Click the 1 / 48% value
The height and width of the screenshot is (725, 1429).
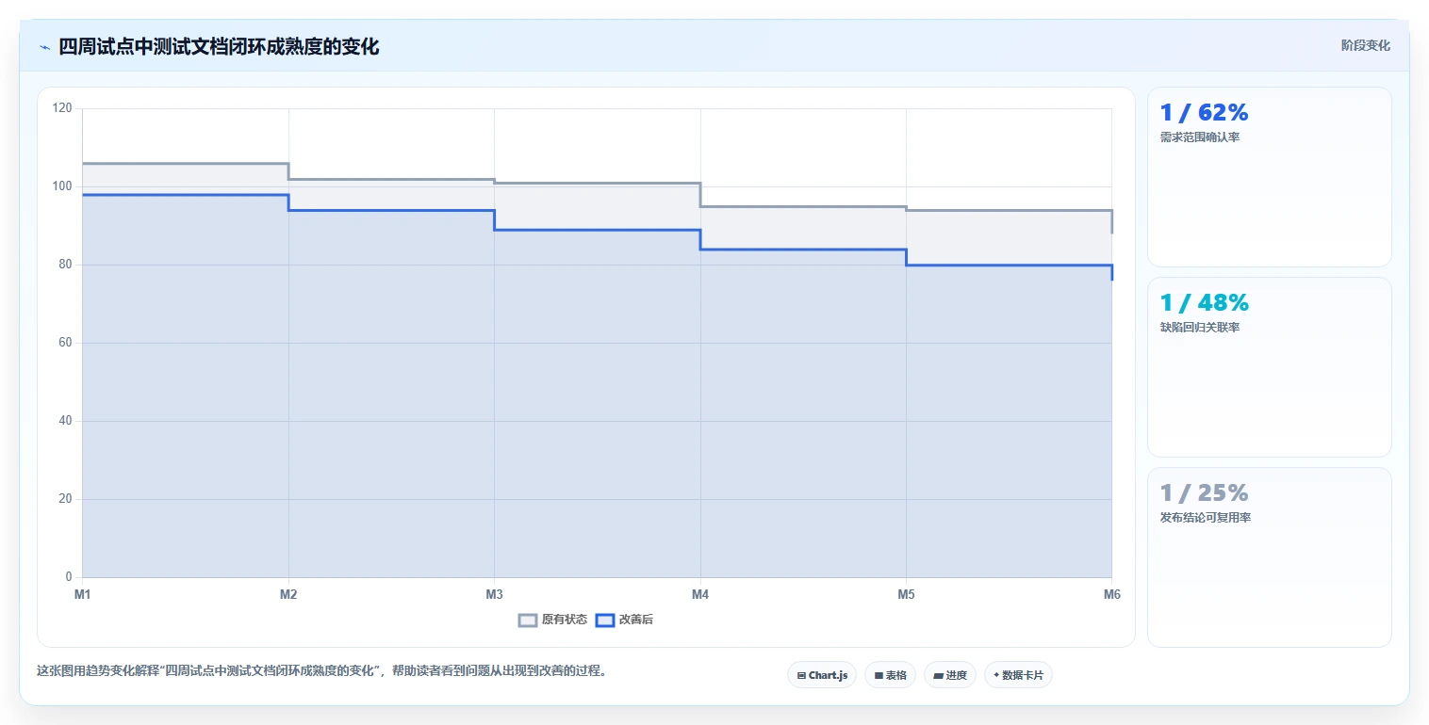(x=1204, y=303)
